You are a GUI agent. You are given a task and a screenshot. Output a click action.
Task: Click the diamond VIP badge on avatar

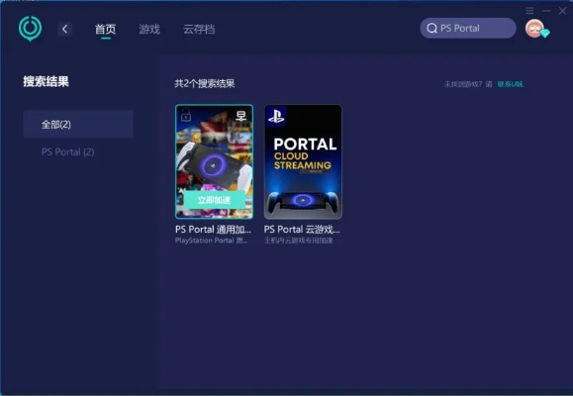point(545,34)
